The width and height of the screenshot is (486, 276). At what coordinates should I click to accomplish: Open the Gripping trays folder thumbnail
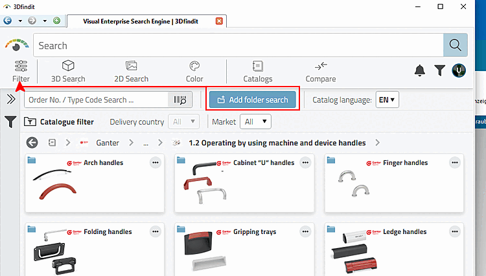coord(205,252)
